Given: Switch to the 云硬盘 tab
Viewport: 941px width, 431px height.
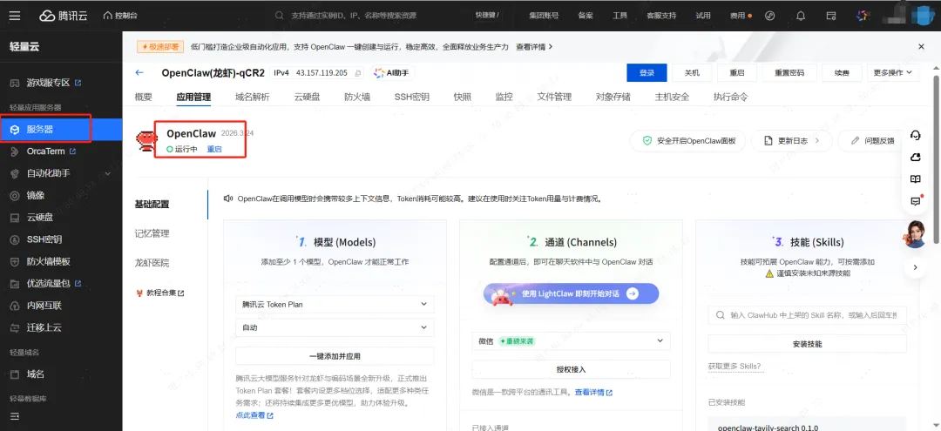Looking at the screenshot, I should [x=307, y=97].
